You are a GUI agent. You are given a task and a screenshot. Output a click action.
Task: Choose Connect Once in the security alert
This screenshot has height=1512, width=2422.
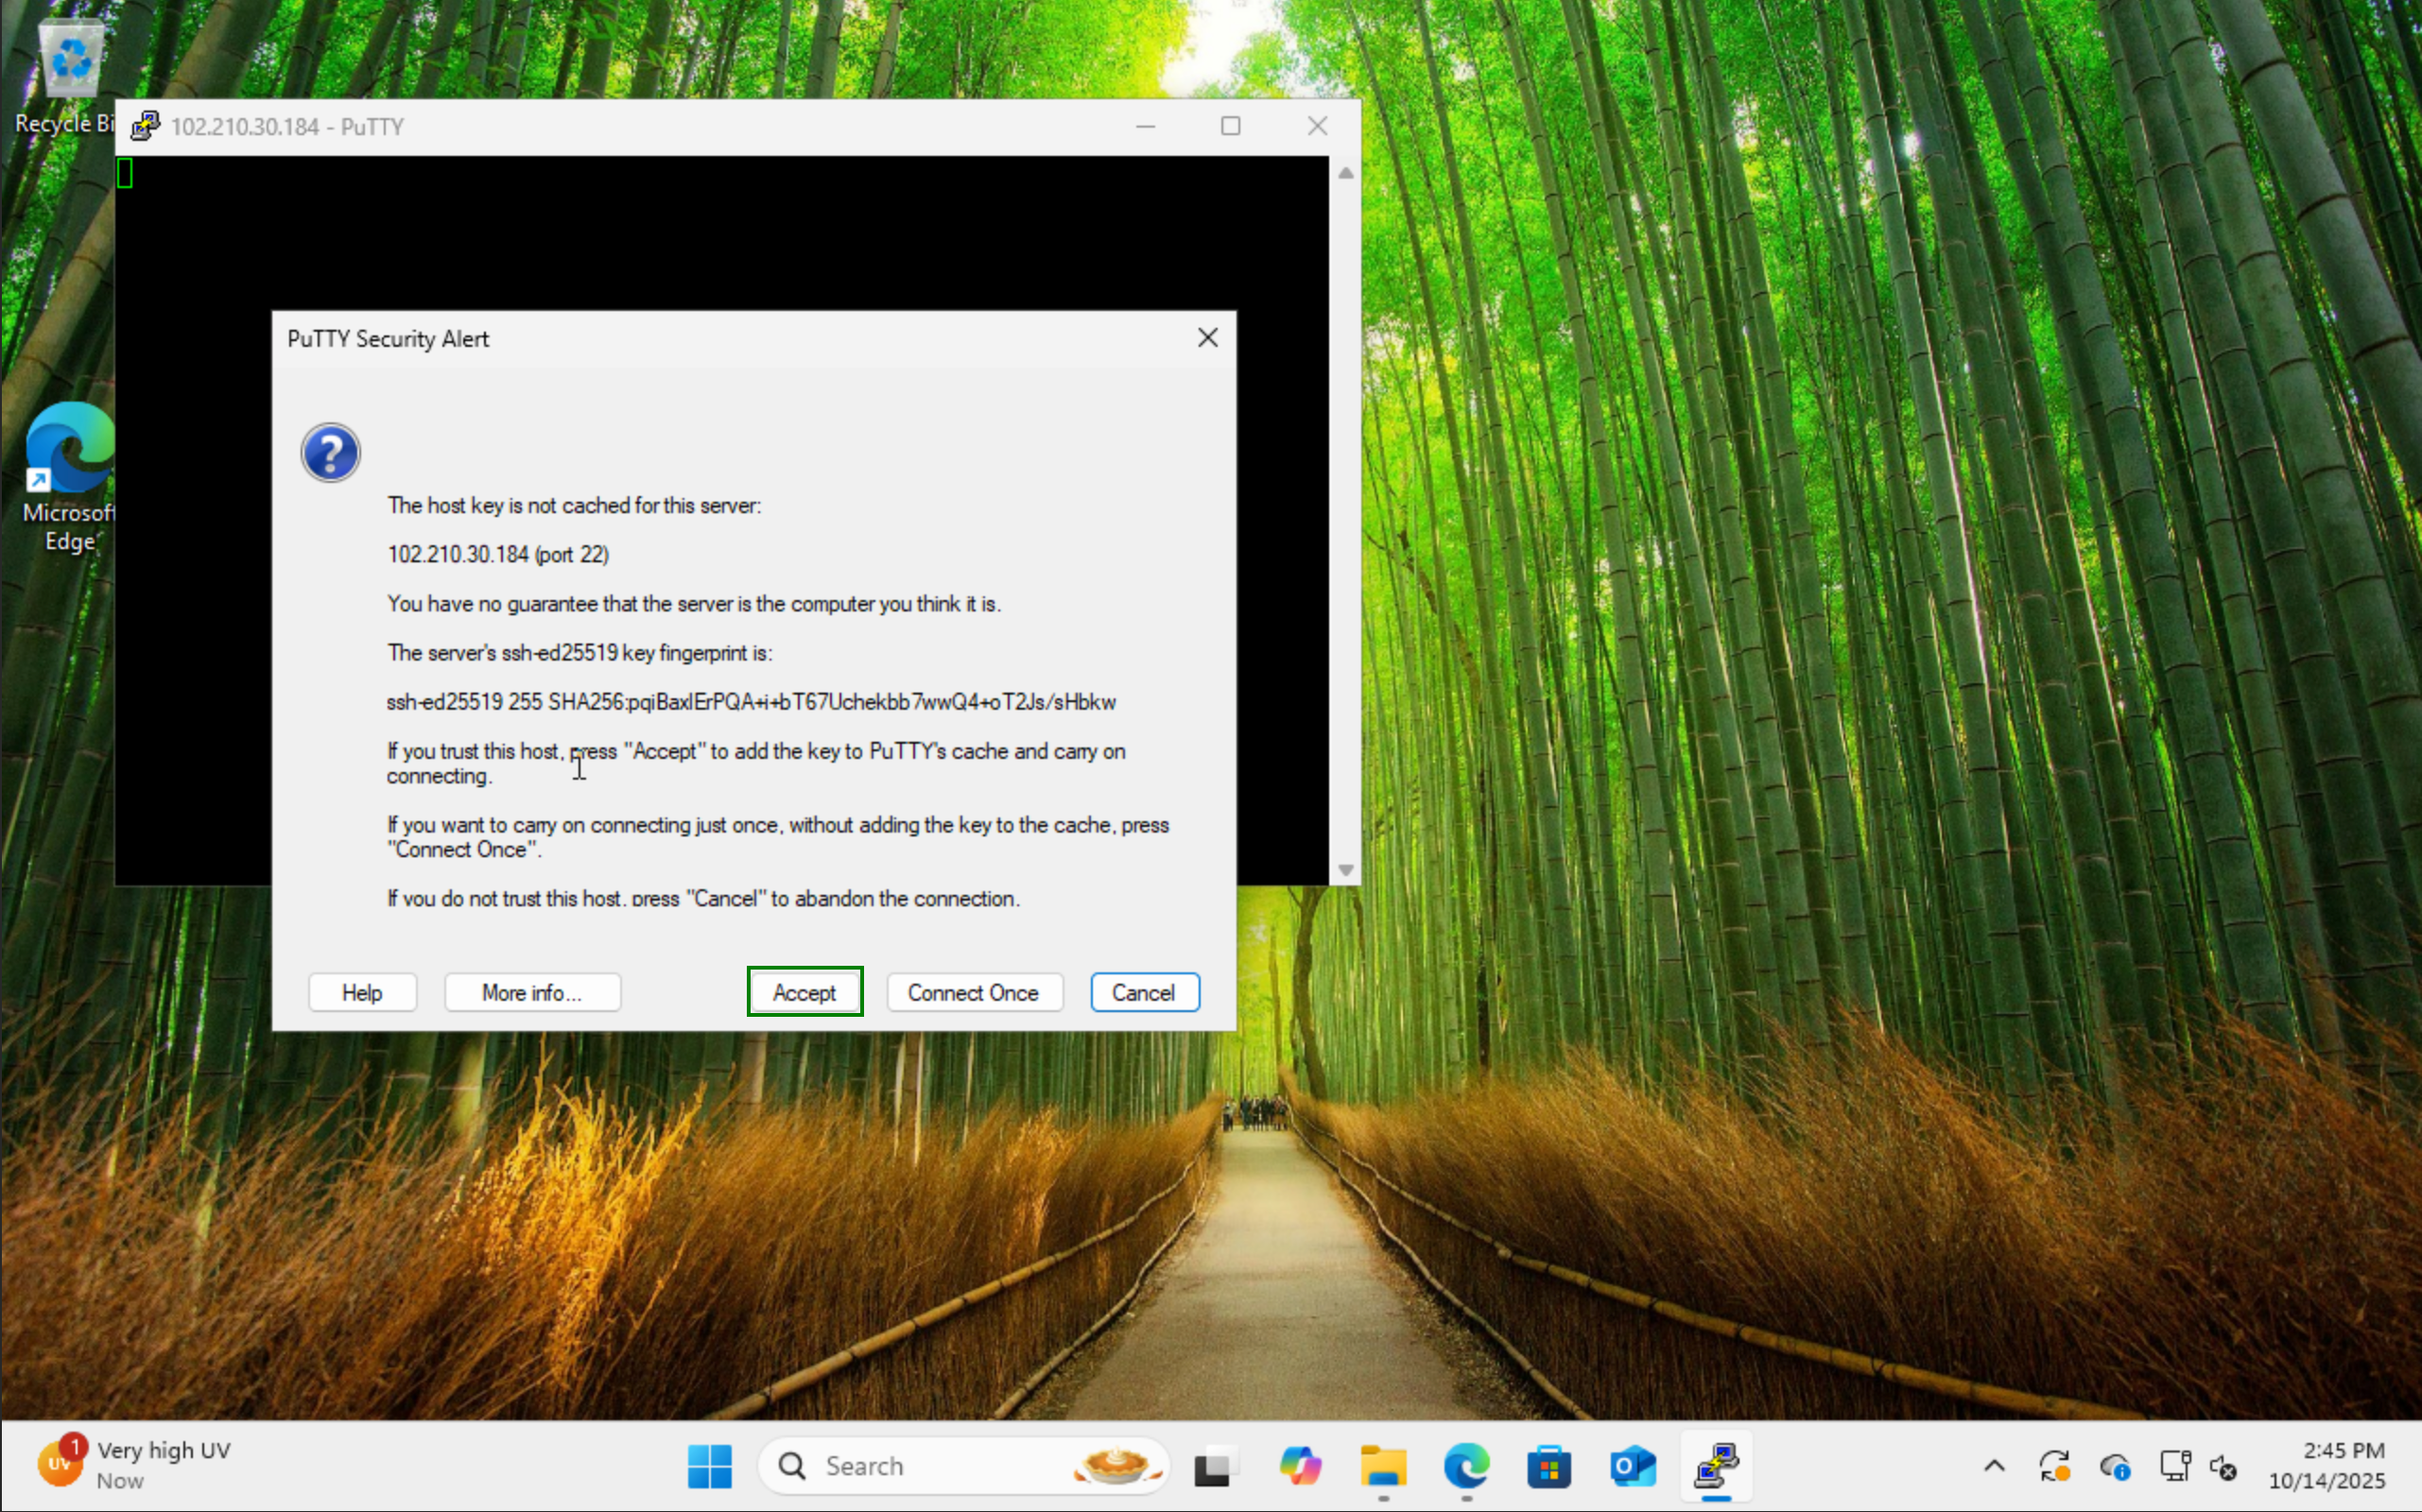(974, 992)
